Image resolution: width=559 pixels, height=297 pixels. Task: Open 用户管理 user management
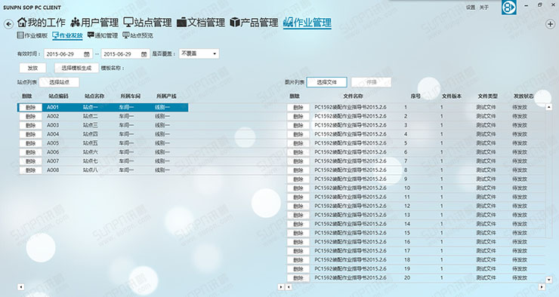coord(94,23)
